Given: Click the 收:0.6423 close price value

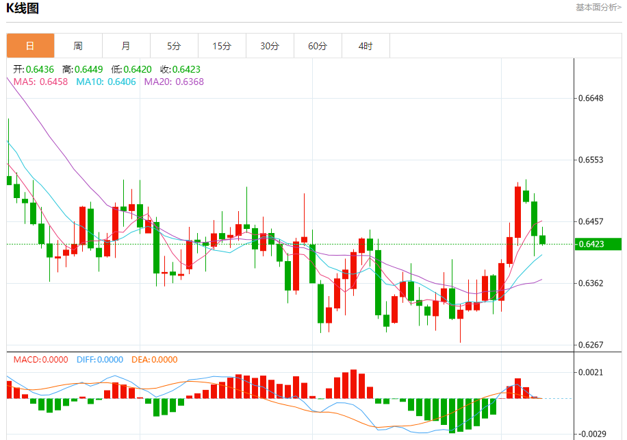Looking at the screenshot, I should (x=180, y=69).
